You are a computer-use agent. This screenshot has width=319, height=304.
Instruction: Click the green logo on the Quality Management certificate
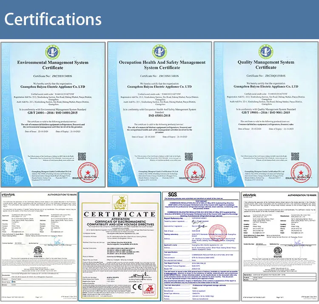click(266, 52)
